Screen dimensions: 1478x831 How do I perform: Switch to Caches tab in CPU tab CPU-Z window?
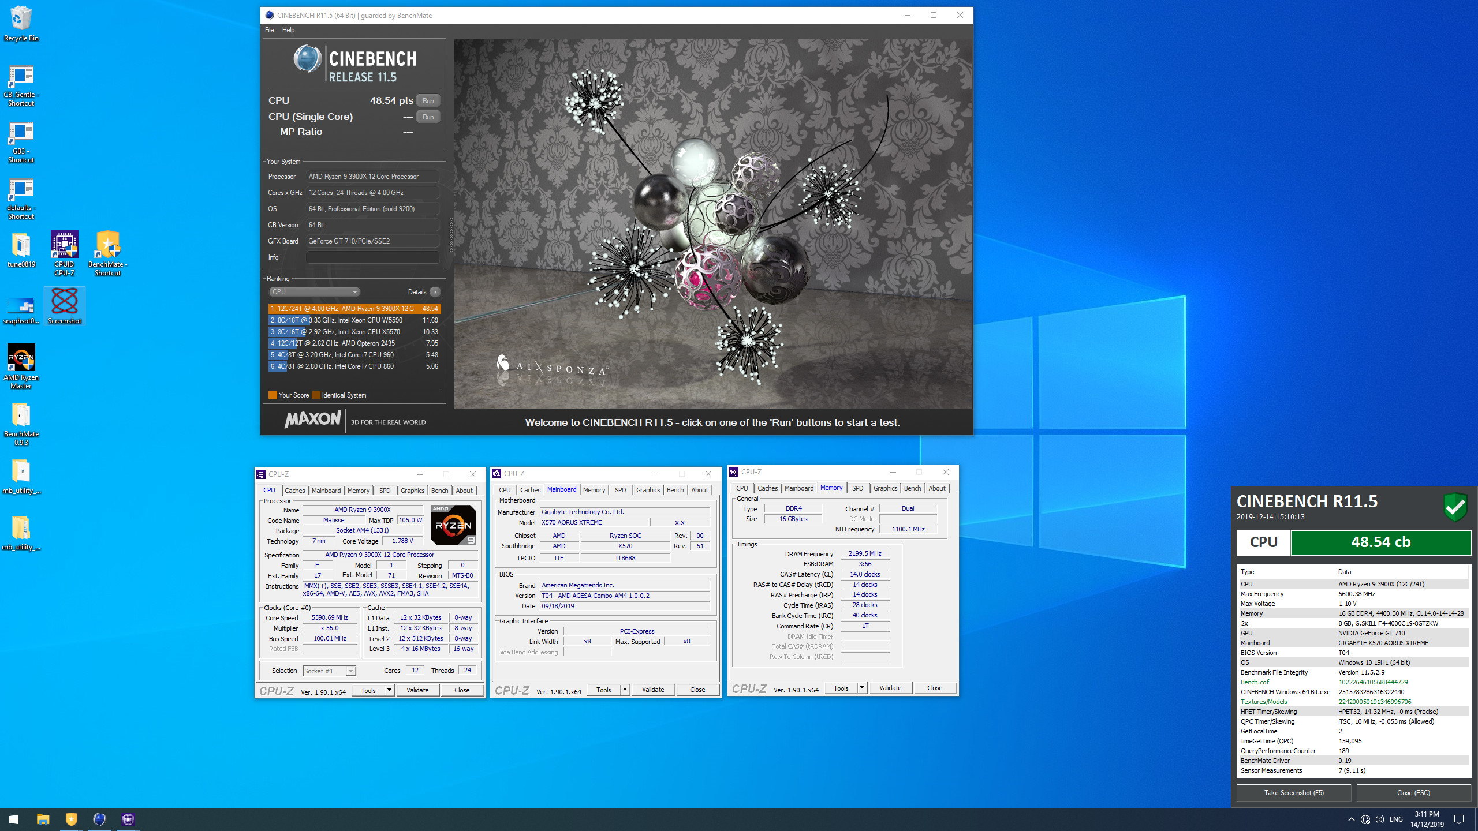[295, 491]
